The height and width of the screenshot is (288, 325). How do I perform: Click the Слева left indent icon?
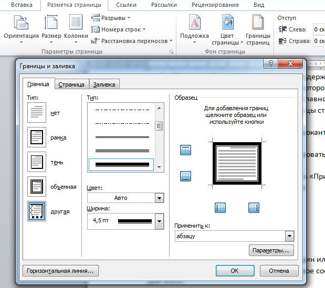pos(282,29)
